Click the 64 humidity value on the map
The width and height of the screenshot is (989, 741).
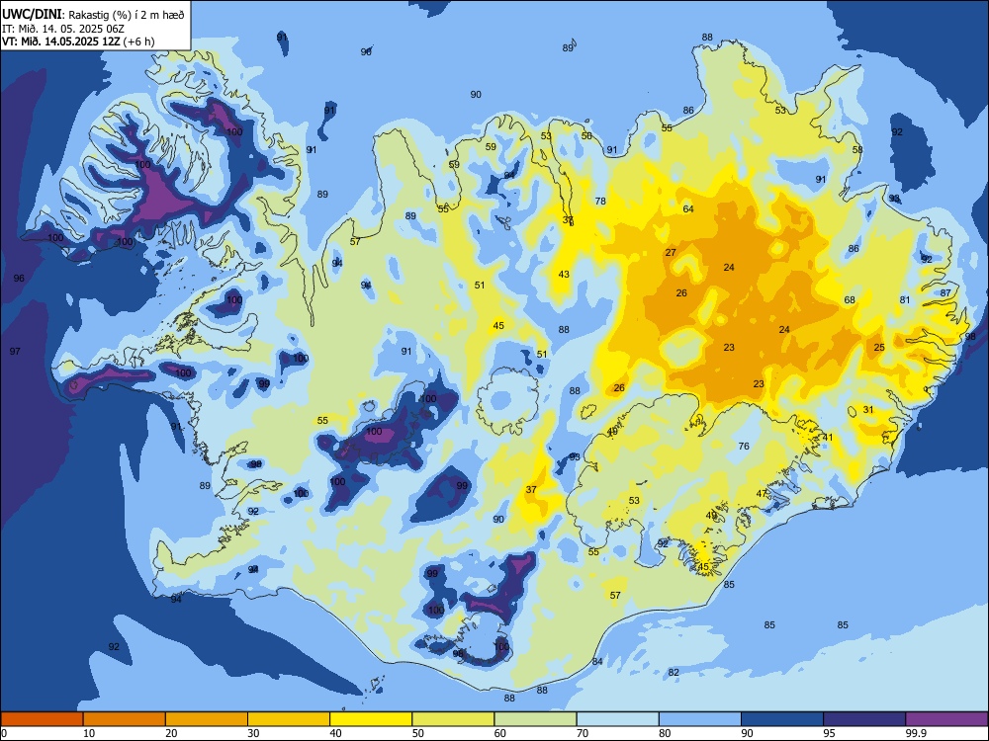[x=688, y=208]
